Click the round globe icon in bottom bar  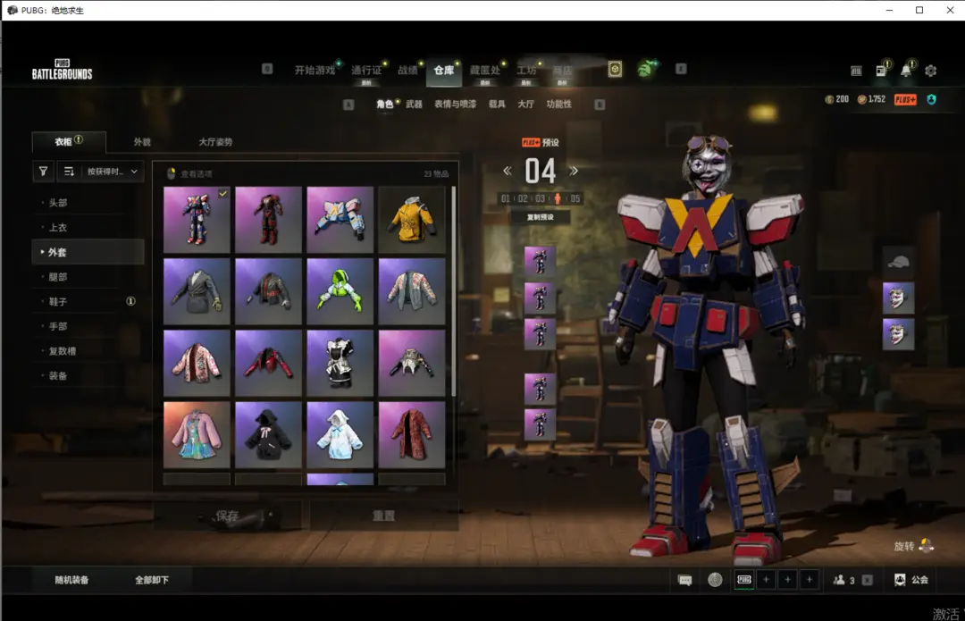[715, 580]
